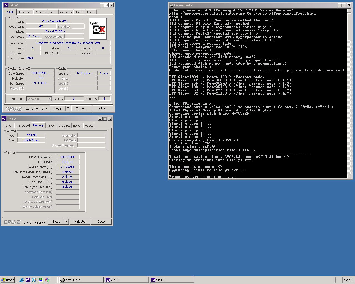Minimize the CPU-Z memory window
This screenshot has width=355, height=284.
pos(100,119)
